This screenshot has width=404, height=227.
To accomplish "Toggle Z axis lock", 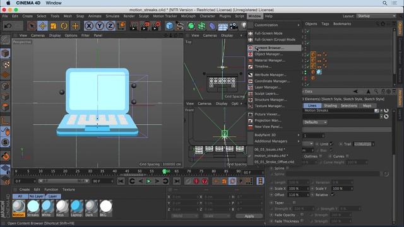I will coord(110,26).
